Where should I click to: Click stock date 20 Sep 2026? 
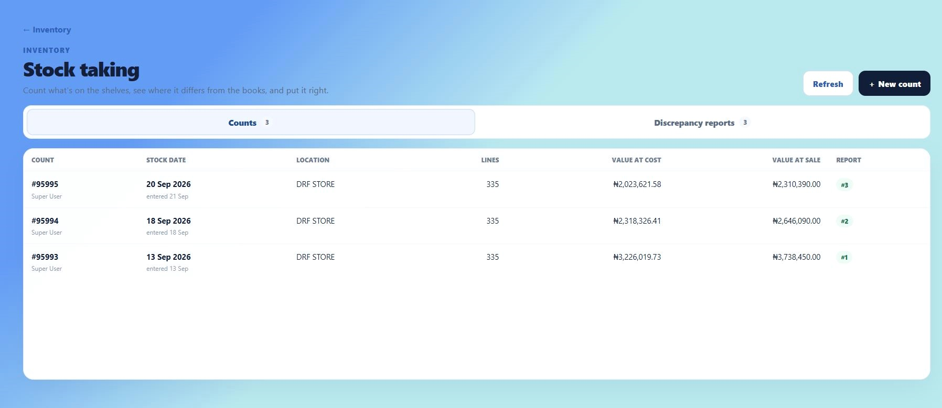[x=168, y=184]
